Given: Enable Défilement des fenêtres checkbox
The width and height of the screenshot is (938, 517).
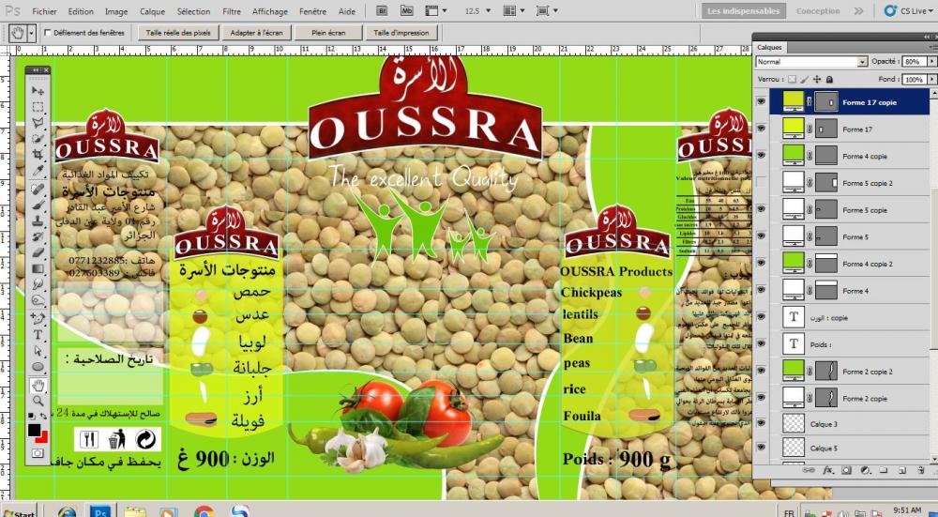Looking at the screenshot, I should coord(48,33).
